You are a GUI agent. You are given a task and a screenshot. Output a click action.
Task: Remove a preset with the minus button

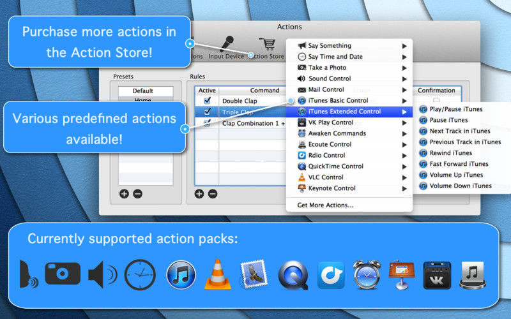click(x=137, y=194)
